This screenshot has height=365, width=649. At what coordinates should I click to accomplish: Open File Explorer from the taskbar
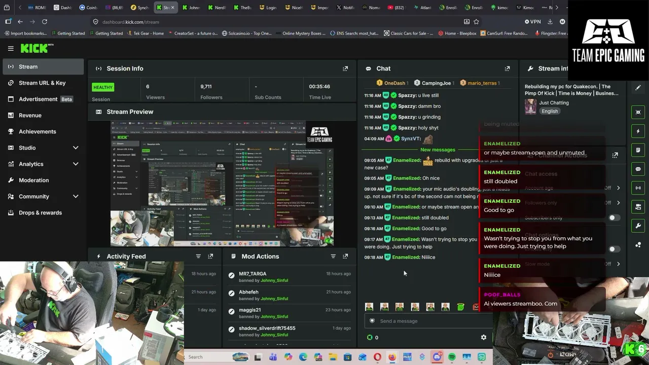tap(333, 357)
